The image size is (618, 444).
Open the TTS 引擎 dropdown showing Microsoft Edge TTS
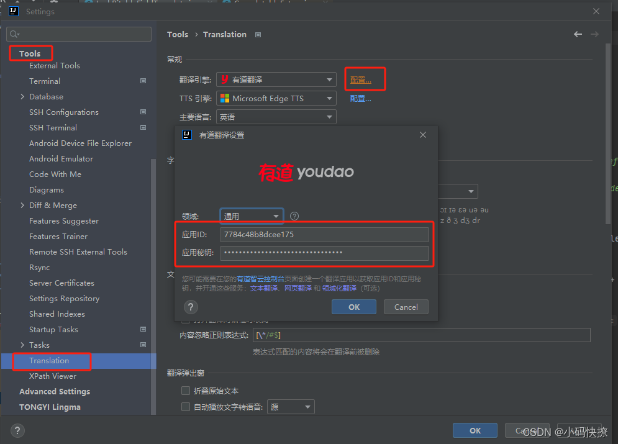click(276, 98)
